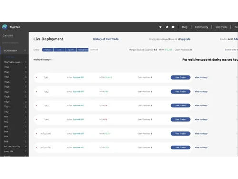View trades for Nifty Tue2
Screen dimensions: 238x179
click(181, 147)
